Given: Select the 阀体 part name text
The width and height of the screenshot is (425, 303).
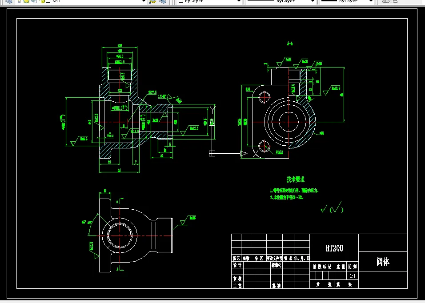Looking at the screenshot, I should (x=383, y=262).
